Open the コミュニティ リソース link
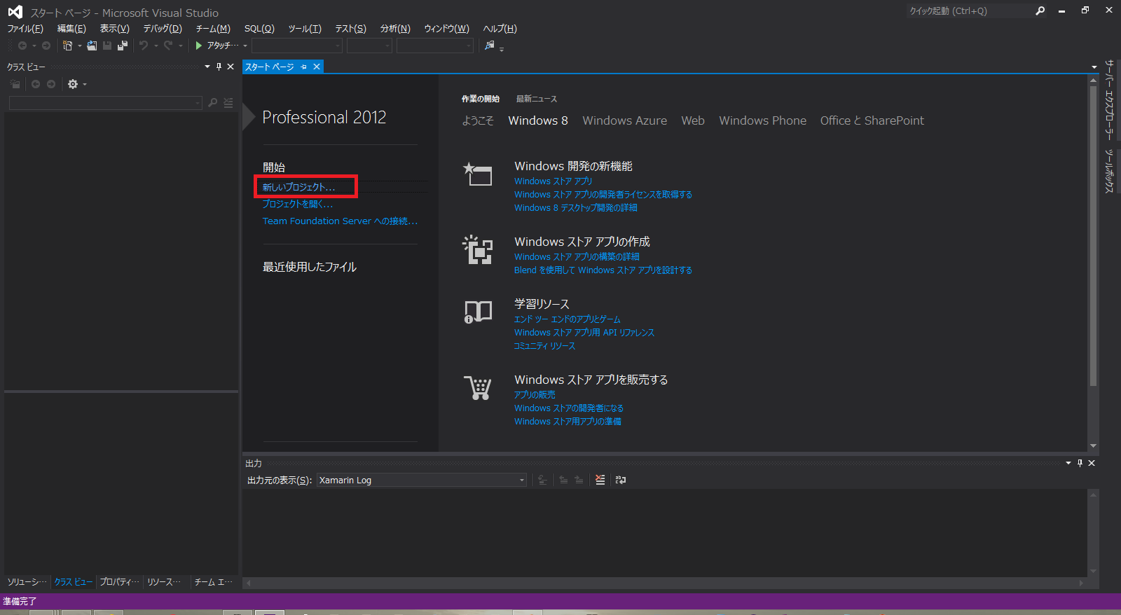This screenshot has height=615, width=1121. coord(544,345)
